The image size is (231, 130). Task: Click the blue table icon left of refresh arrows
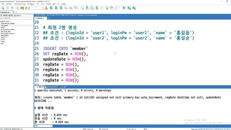87,8
